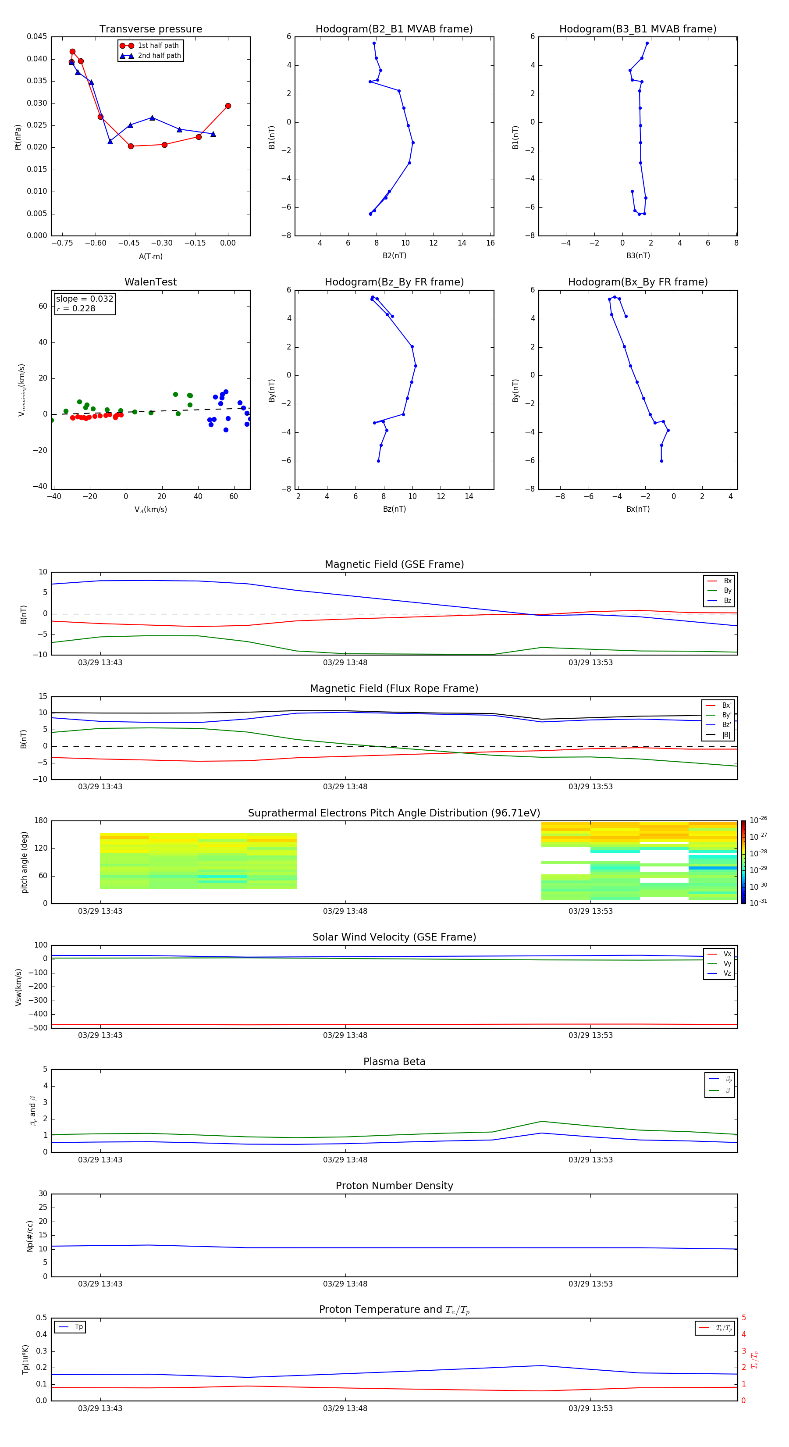Click the 'By' legend entry in GSE magnetic field
Viewport: 789px width, 1447px height.
pos(719,591)
